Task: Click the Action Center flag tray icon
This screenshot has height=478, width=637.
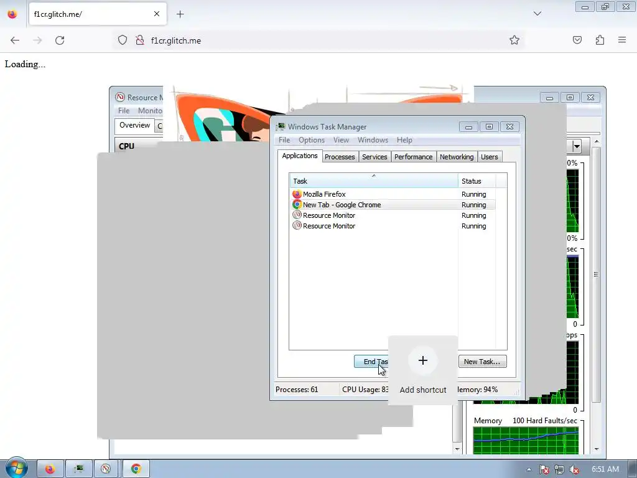Action: click(x=544, y=469)
